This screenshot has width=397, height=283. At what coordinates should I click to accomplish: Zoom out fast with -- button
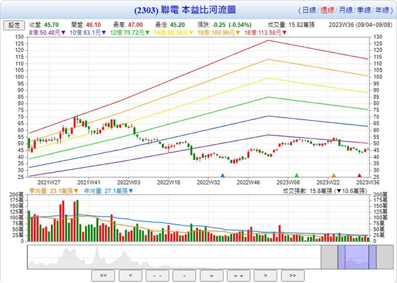(x=157, y=274)
